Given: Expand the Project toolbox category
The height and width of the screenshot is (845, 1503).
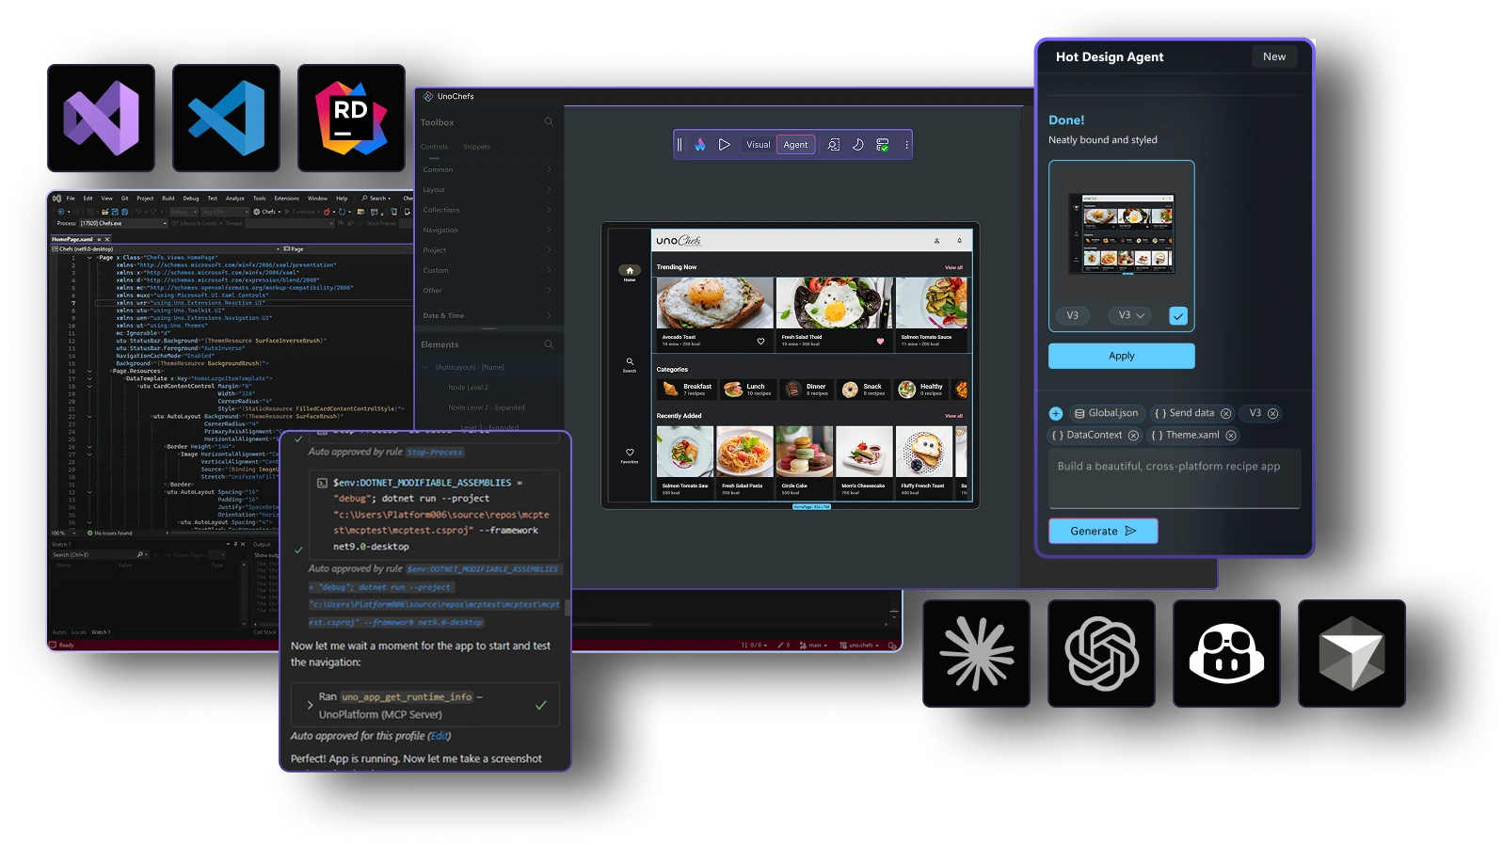Looking at the screenshot, I should click(x=488, y=250).
